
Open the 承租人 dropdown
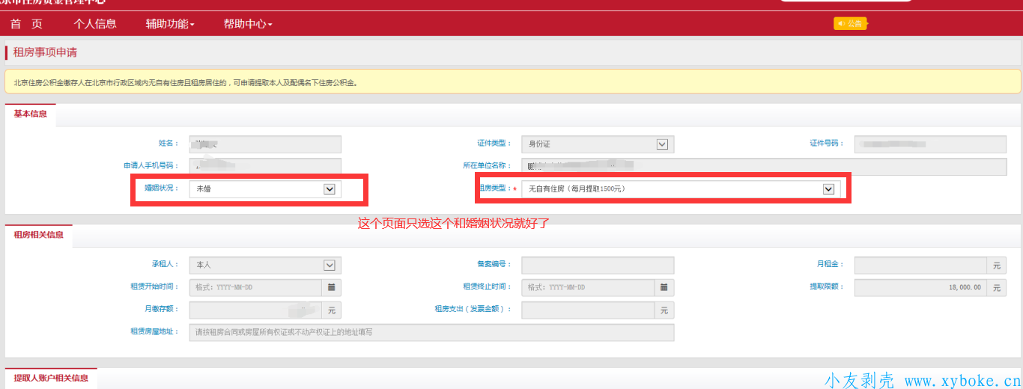pos(329,265)
